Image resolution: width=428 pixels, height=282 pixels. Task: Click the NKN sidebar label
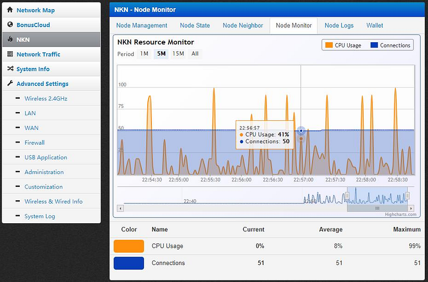(x=23, y=40)
